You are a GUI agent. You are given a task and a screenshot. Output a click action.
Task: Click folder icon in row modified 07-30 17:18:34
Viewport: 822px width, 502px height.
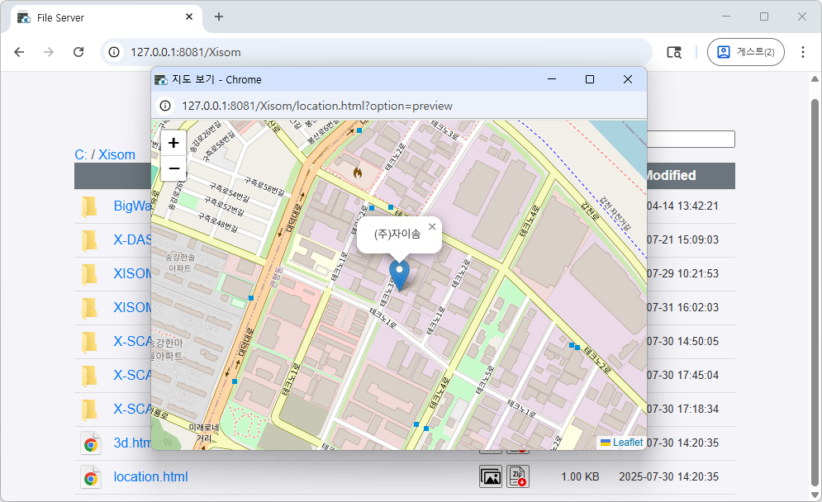[90, 410]
